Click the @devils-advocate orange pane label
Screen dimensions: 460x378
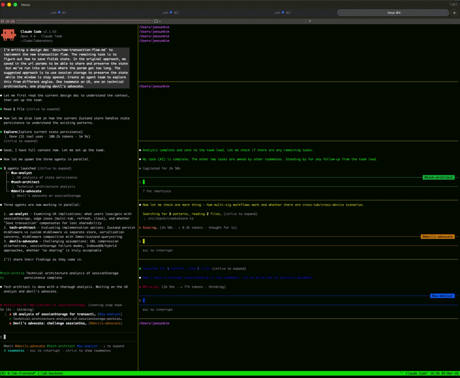437,237
